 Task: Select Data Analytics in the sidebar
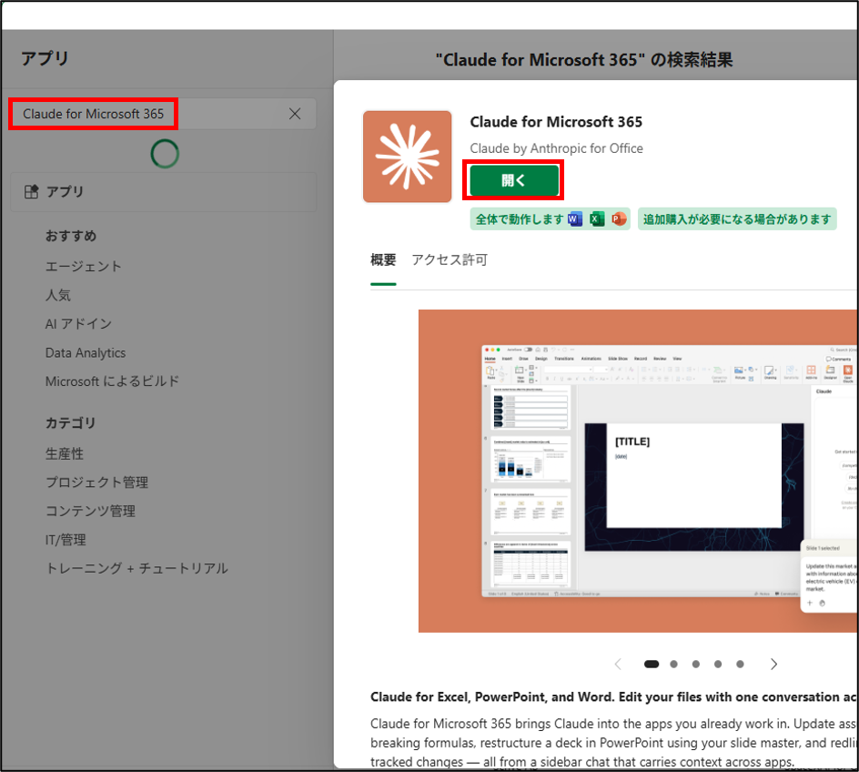[x=86, y=353]
